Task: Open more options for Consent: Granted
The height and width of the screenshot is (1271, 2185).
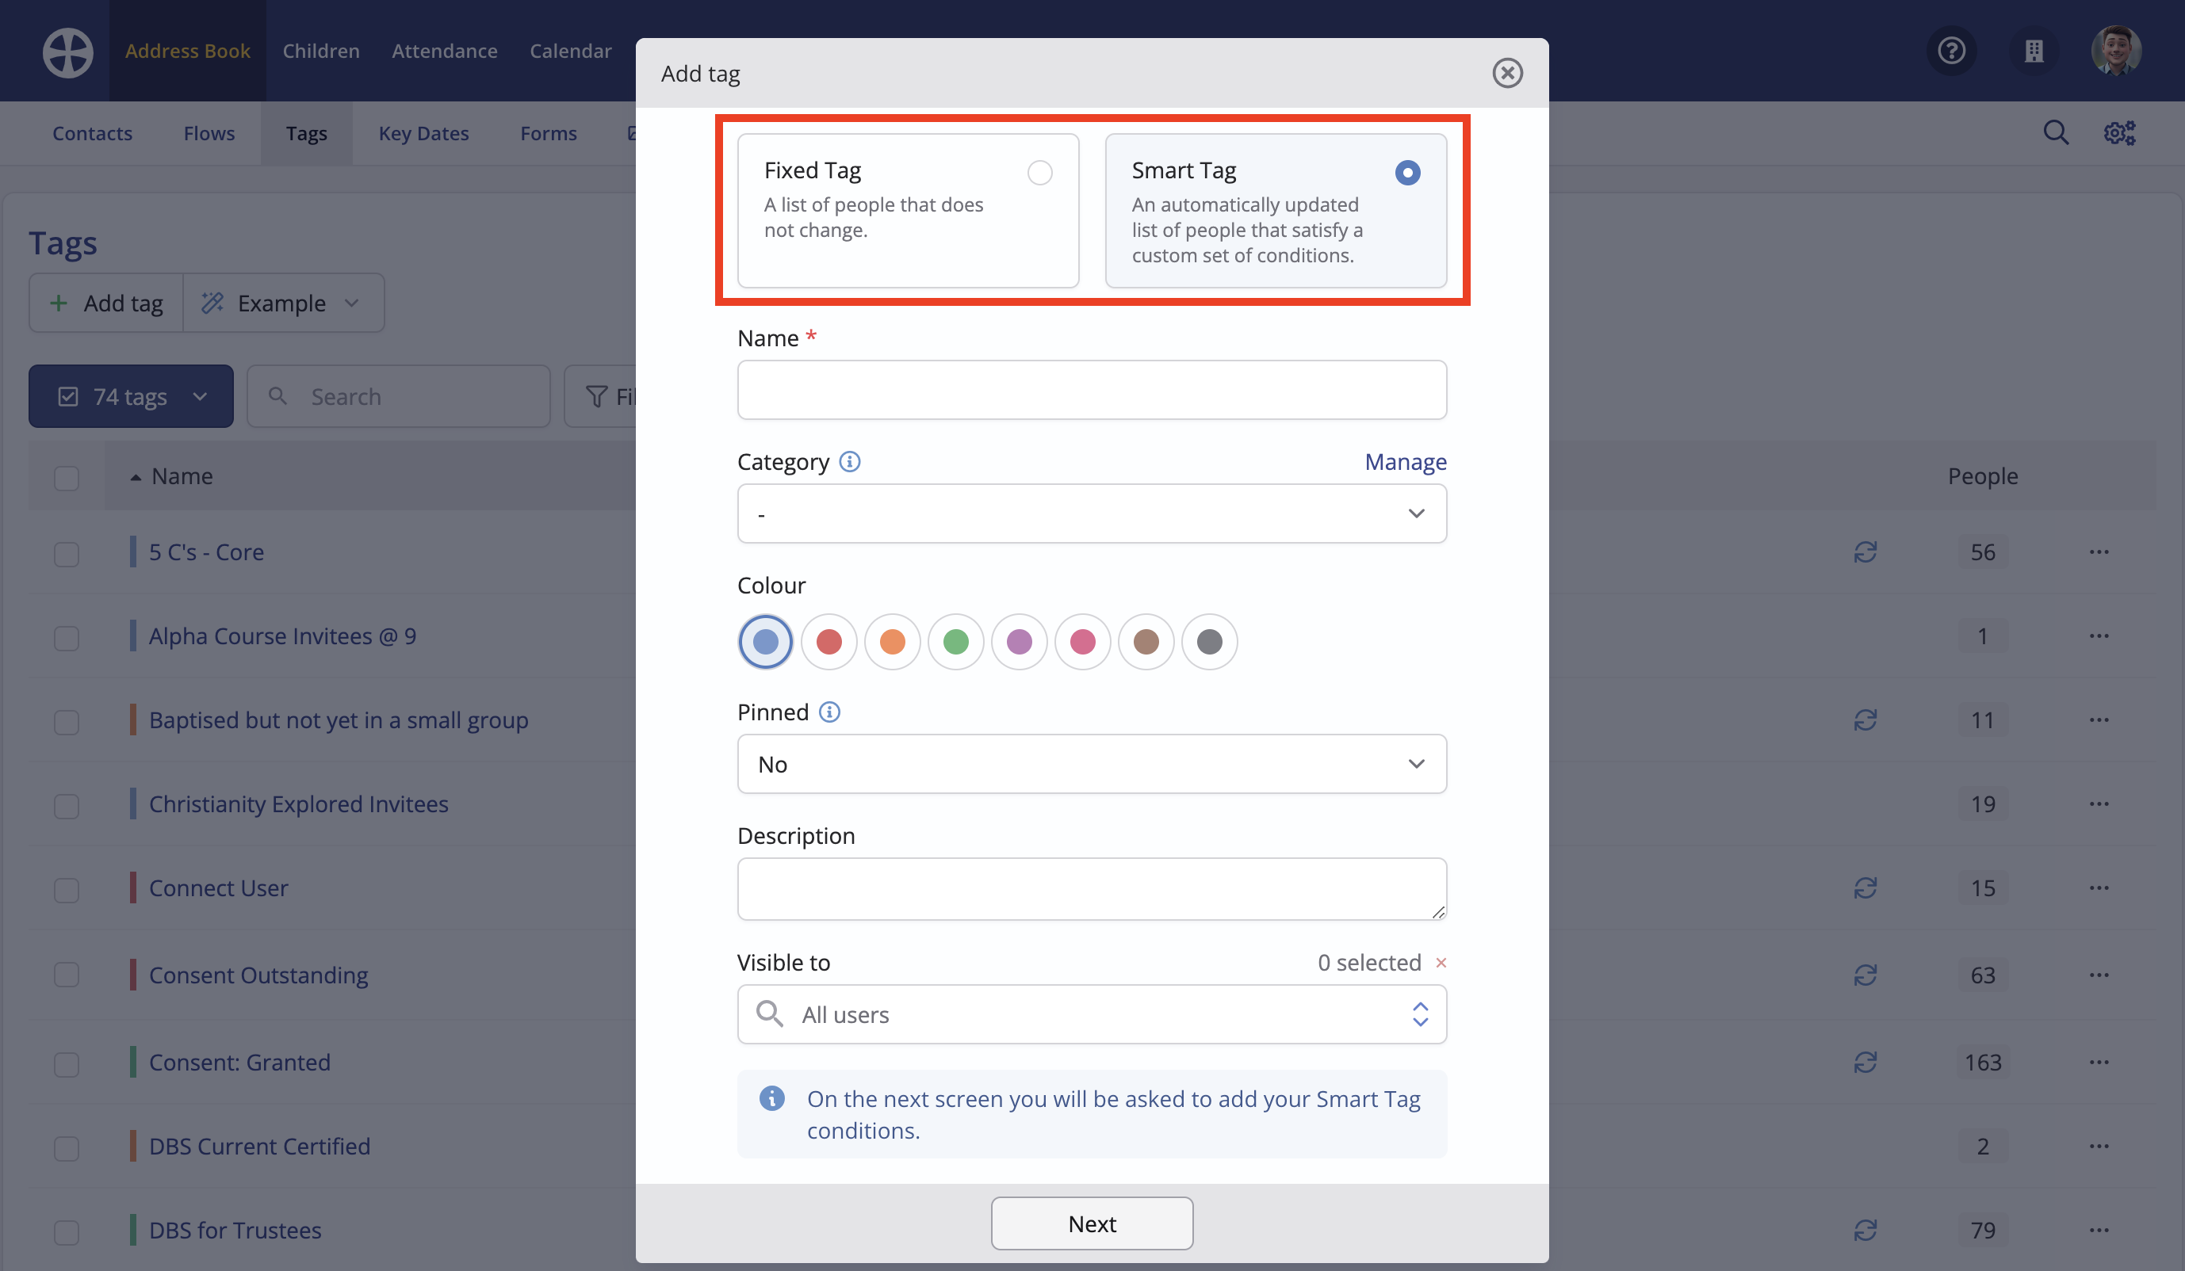Action: click(x=2099, y=1062)
